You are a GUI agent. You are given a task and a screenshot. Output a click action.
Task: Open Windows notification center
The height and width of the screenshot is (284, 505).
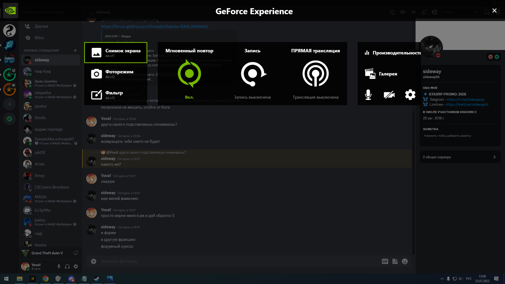tap(496, 279)
